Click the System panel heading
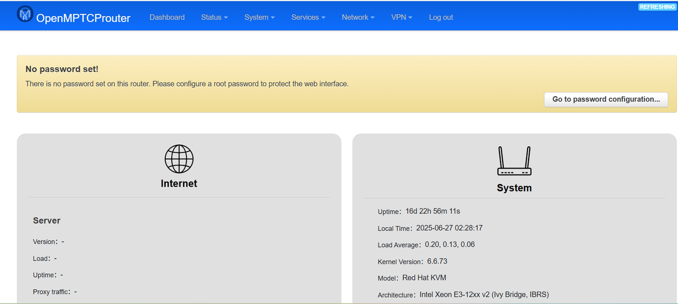 (514, 188)
